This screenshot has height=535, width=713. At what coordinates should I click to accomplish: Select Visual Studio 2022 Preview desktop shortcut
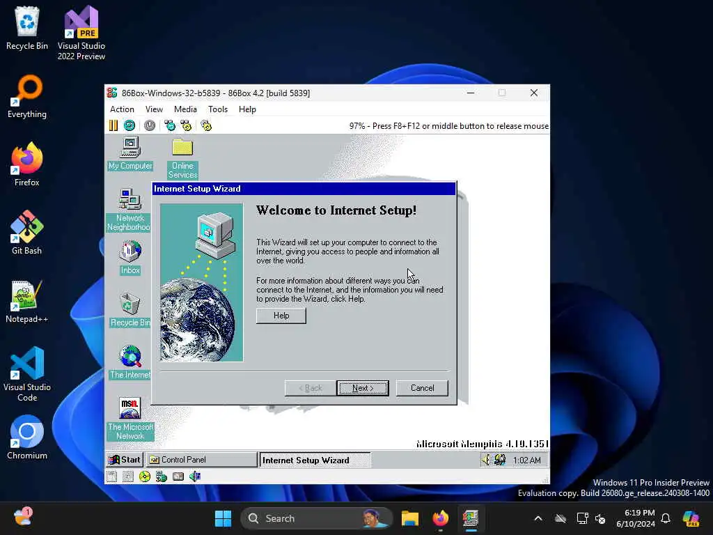click(x=81, y=33)
